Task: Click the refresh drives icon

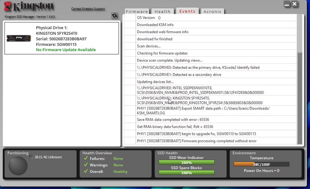Action: [x=114, y=15]
